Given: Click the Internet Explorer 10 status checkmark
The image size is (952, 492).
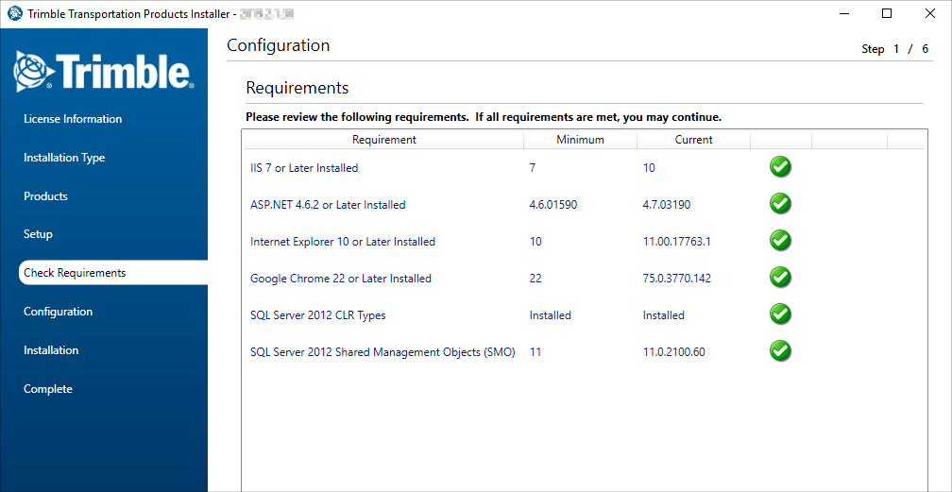Looking at the screenshot, I should click(780, 241).
